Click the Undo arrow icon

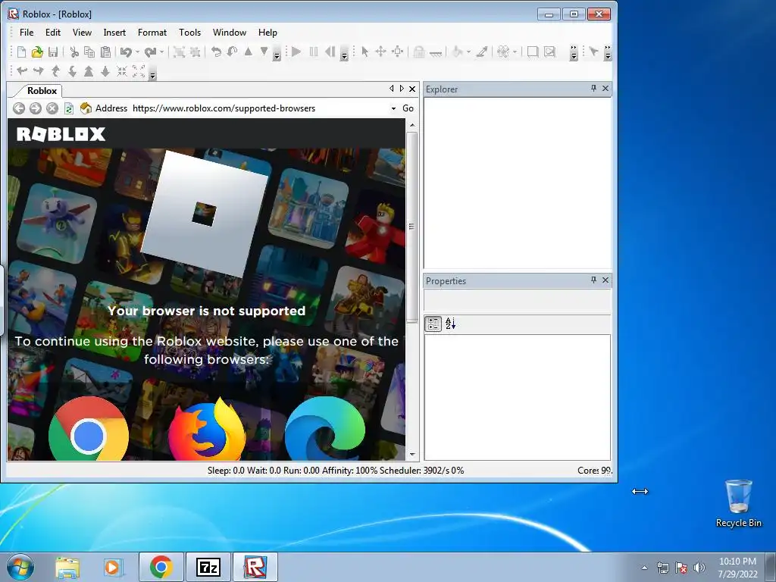(127, 52)
